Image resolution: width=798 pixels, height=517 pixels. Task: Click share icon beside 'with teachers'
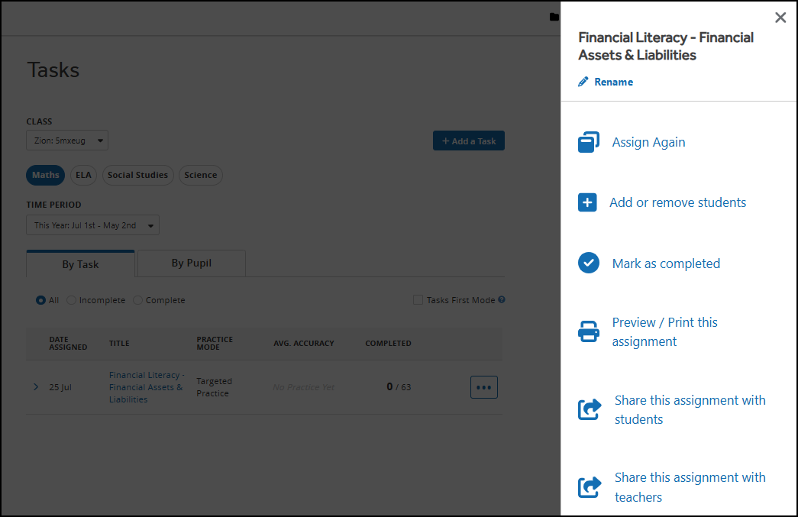coord(590,487)
